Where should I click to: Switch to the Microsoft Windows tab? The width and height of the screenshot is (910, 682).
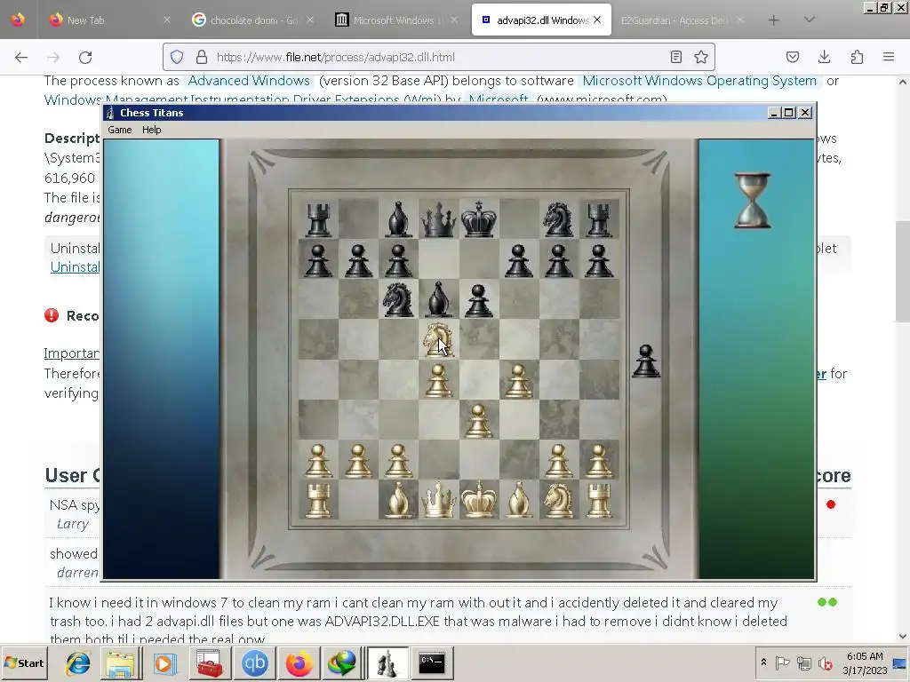[397, 20]
